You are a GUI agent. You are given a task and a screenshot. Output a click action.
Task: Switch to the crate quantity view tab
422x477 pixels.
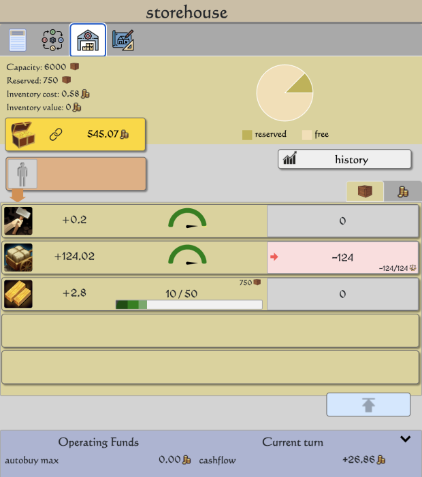(x=365, y=191)
